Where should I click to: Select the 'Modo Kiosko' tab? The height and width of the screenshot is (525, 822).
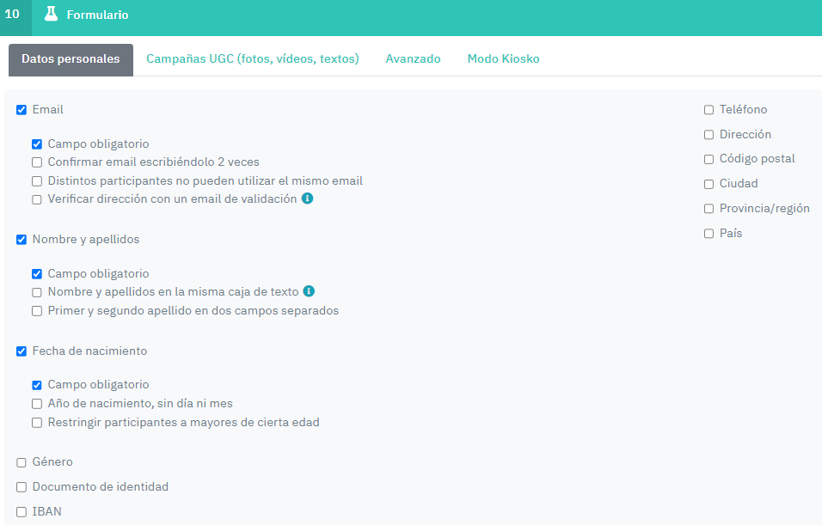[503, 58]
